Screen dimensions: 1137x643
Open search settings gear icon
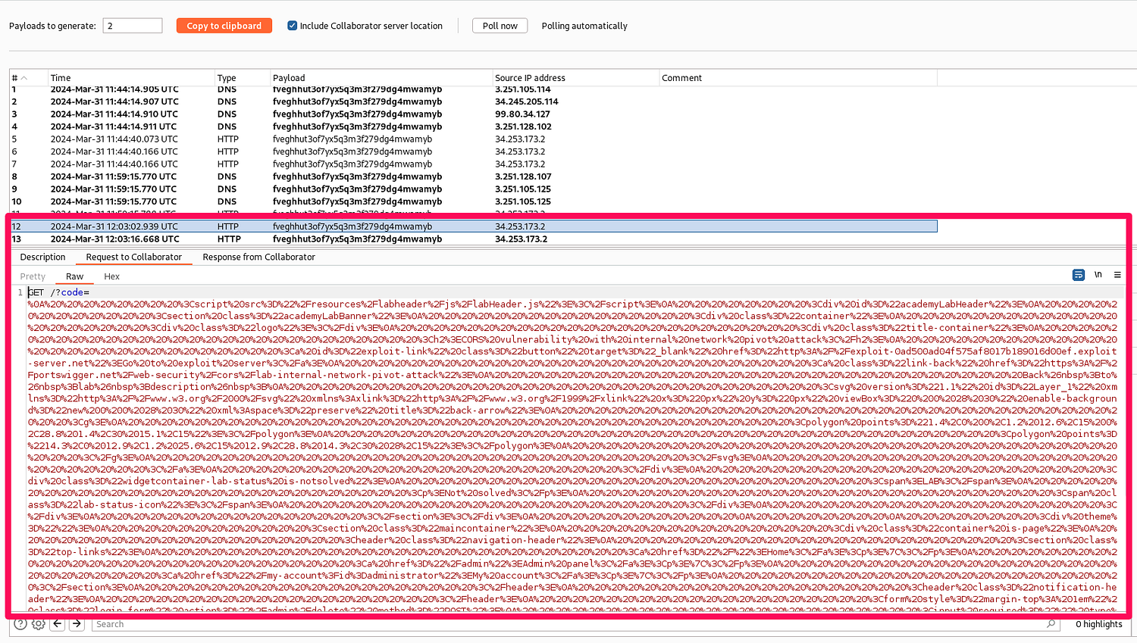38,624
